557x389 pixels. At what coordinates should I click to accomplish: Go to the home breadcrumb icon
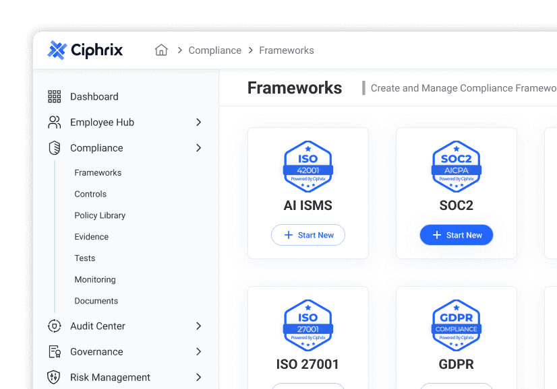(161, 50)
